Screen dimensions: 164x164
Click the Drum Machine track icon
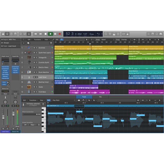tap(29, 72)
